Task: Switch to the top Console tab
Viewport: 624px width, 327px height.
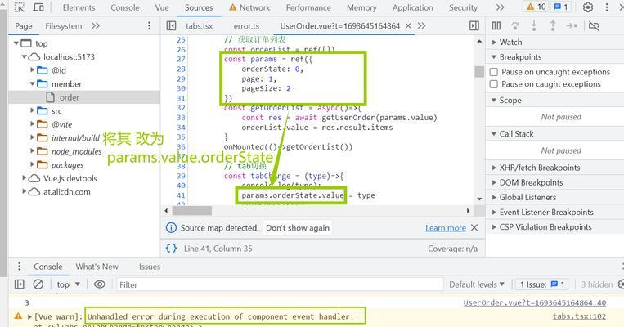Action: click(x=125, y=7)
